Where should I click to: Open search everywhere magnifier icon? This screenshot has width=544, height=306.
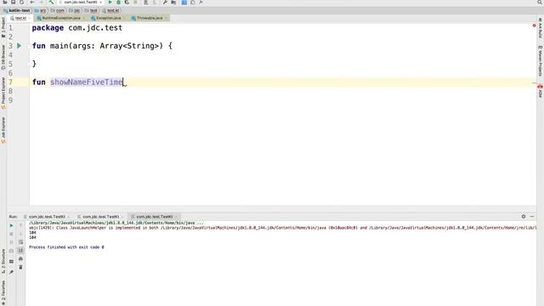tap(540, 2)
